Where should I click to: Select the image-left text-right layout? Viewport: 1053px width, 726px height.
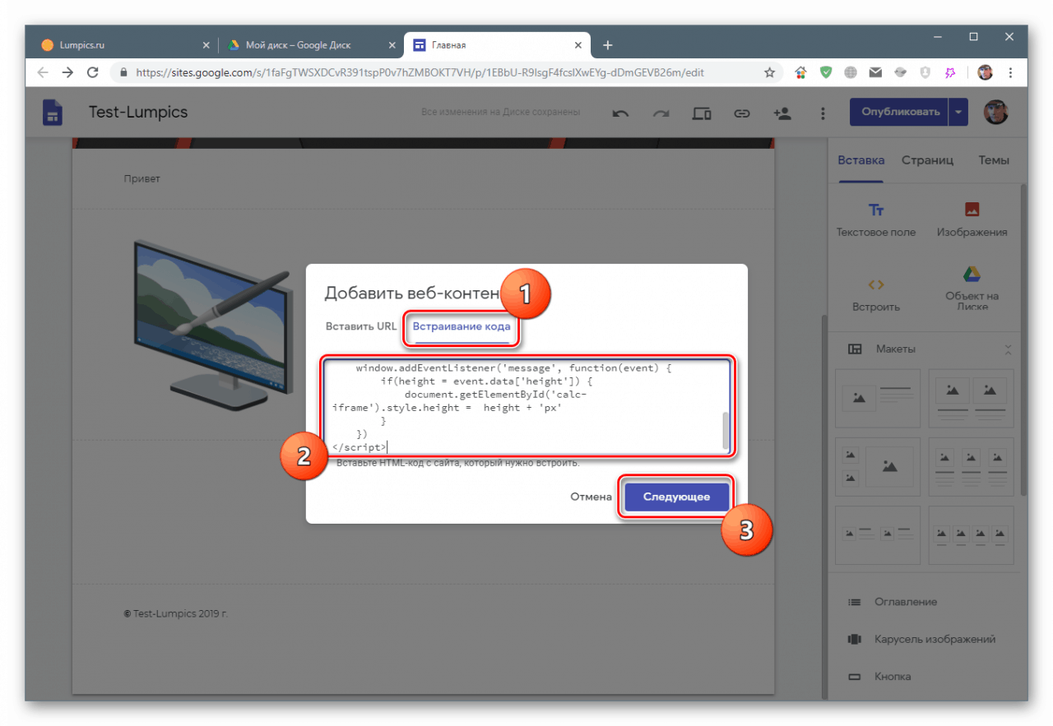point(879,398)
